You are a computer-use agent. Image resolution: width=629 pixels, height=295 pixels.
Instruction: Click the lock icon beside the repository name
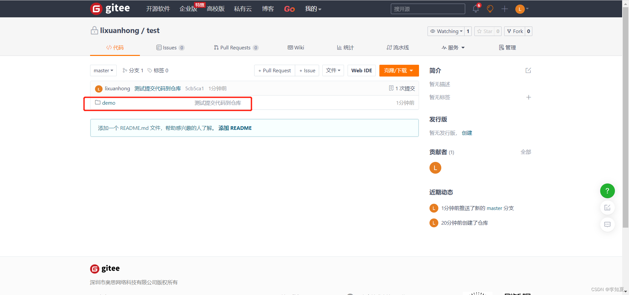point(94,30)
